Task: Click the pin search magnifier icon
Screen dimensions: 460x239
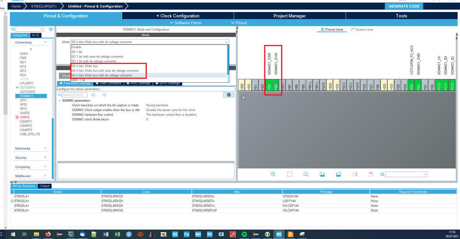Action: 382,174
